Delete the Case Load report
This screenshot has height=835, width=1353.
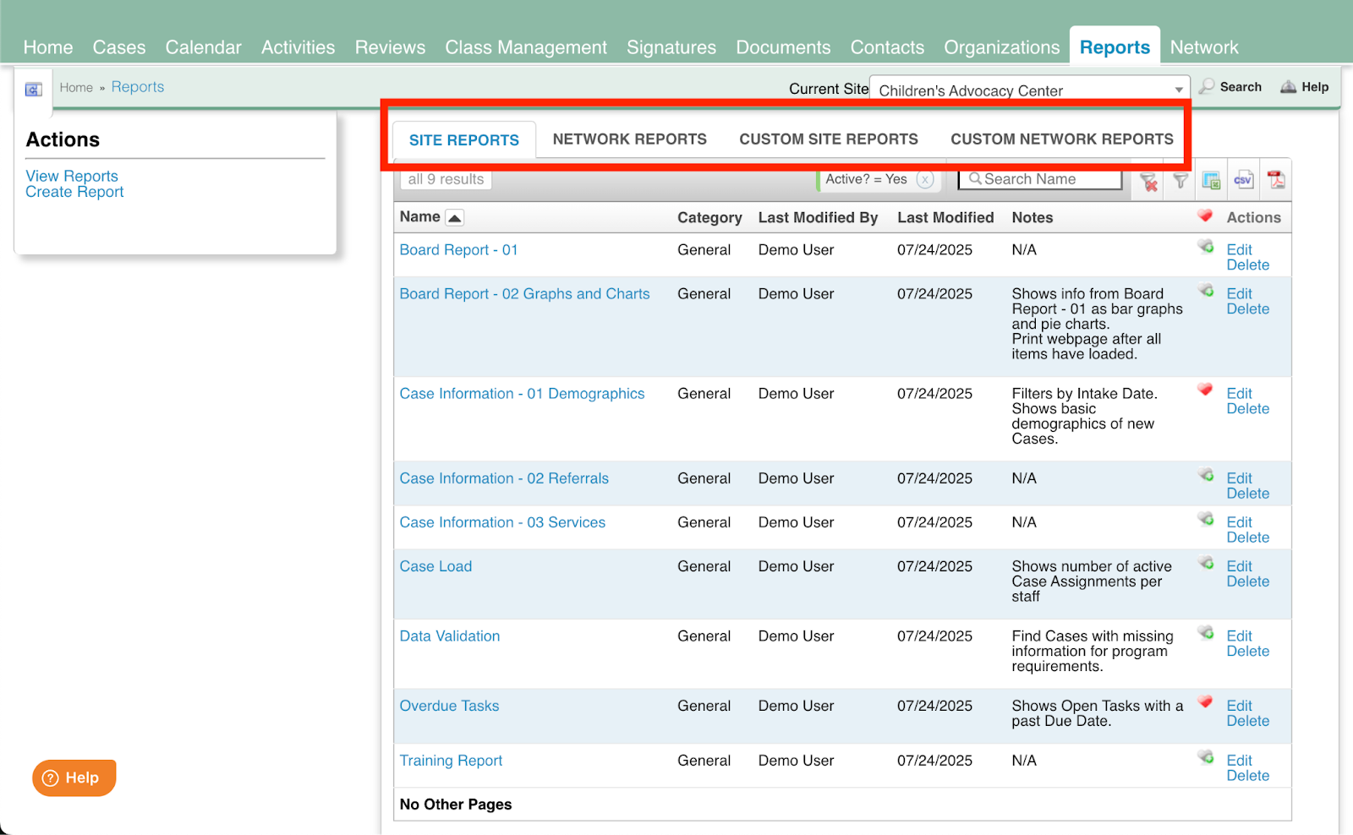[1248, 581]
